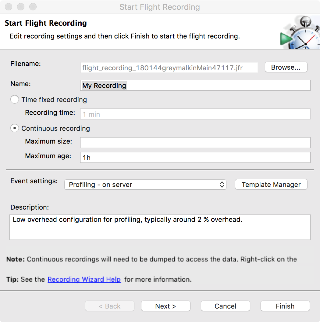Open the Event settings dropdown
The height and width of the screenshot is (322, 320).
pyautogui.click(x=145, y=185)
